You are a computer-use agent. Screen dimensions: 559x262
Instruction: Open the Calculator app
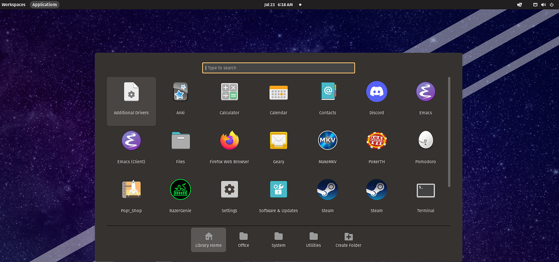point(229,101)
